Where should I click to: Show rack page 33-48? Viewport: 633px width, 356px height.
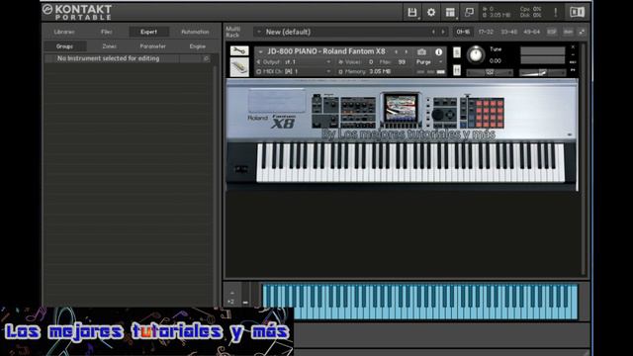tap(508, 32)
